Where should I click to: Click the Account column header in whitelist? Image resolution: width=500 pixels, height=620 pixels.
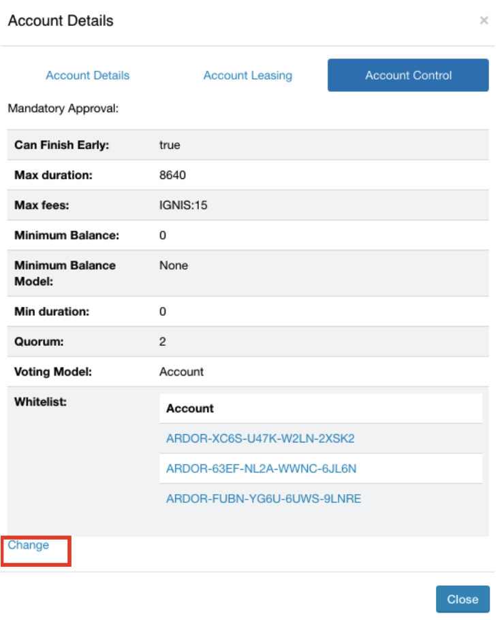(x=190, y=408)
